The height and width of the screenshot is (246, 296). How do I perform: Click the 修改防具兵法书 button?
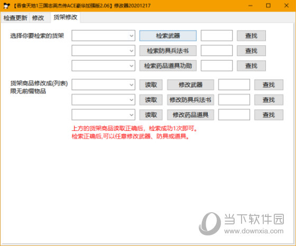coord(190,100)
